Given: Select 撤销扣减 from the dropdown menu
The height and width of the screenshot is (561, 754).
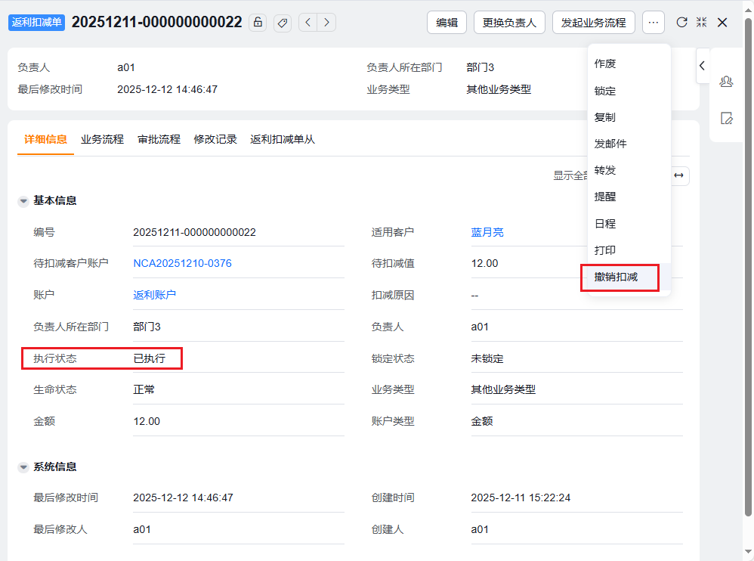Looking at the screenshot, I should (x=629, y=277).
